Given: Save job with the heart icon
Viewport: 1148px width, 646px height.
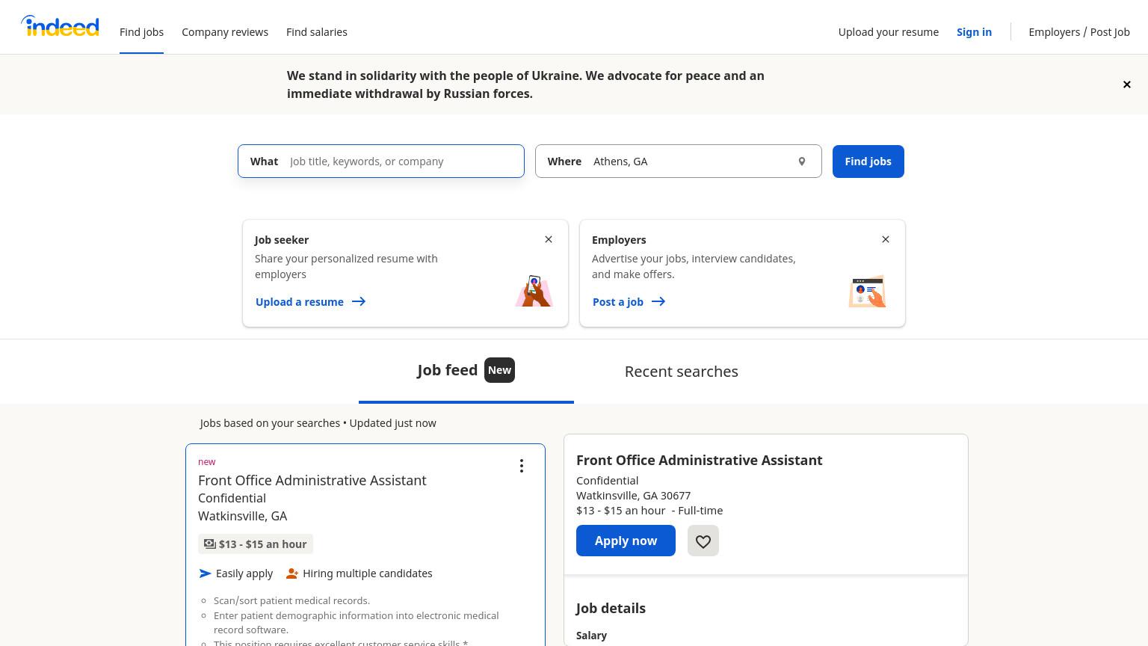Looking at the screenshot, I should click(703, 541).
